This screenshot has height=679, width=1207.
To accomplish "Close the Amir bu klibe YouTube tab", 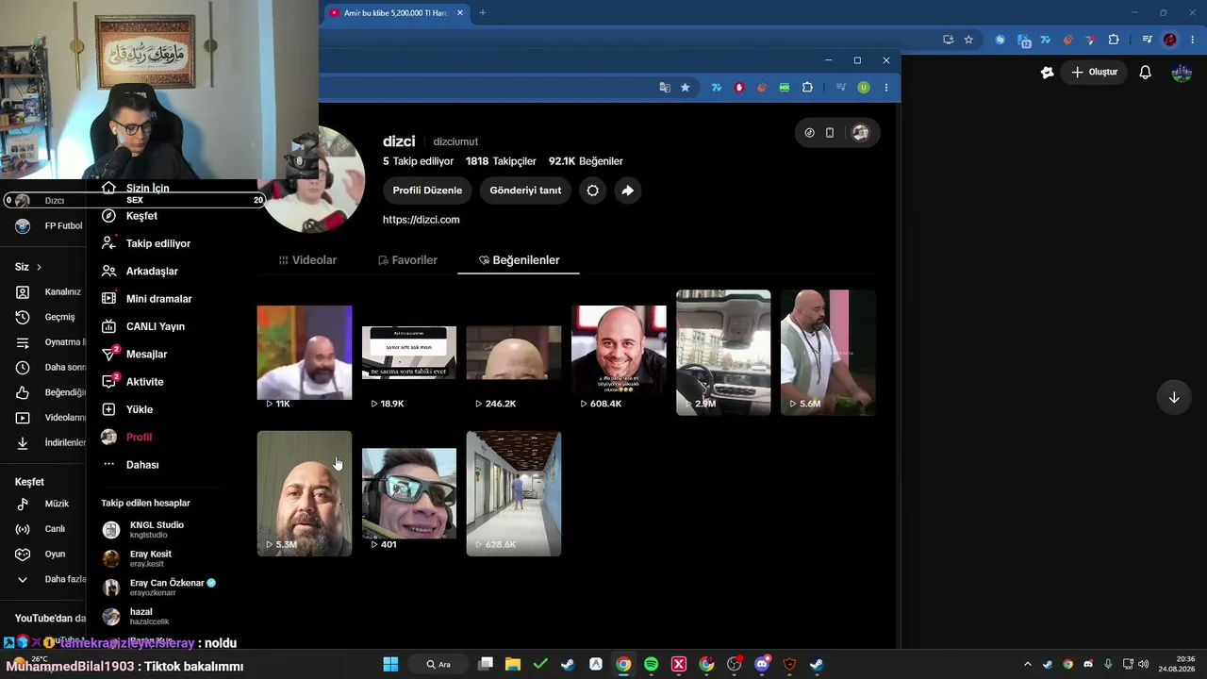I will click(460, 13).
